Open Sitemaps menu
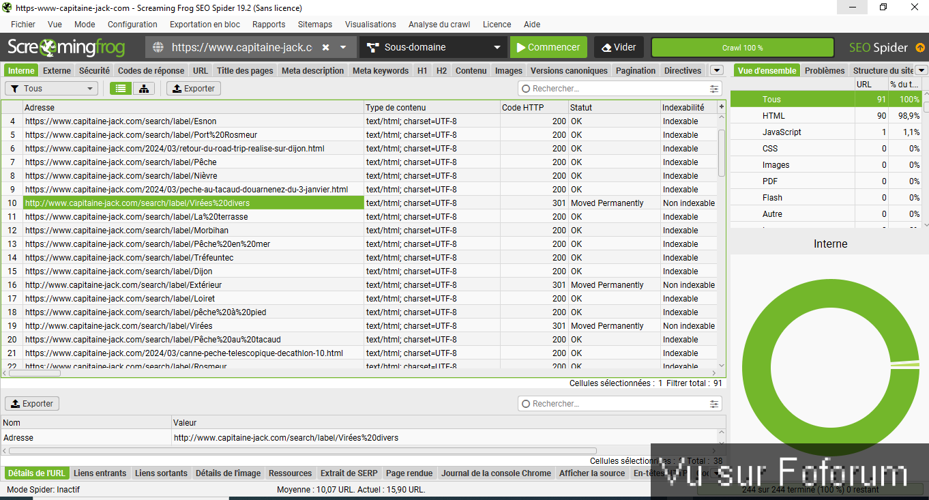 click(315, 24)
